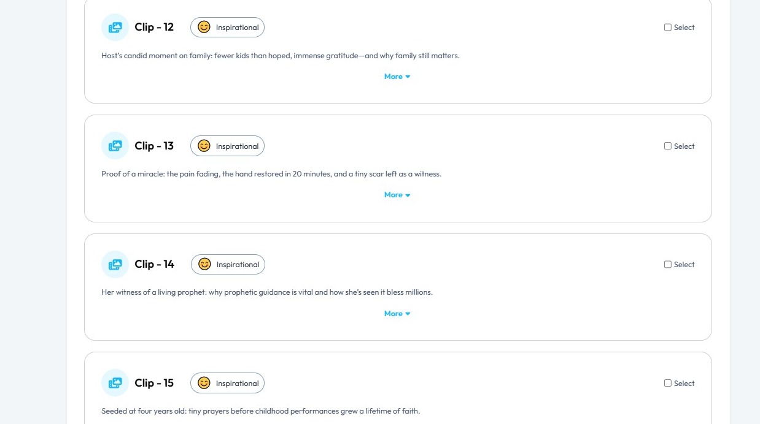The image size is (760, 424).
Task: Expand the More section of Clip 13
Action: pyautogui.click(x=397, y=195)
